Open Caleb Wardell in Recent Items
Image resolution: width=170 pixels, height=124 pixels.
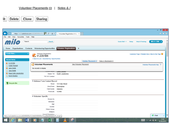tap(13, 66)
